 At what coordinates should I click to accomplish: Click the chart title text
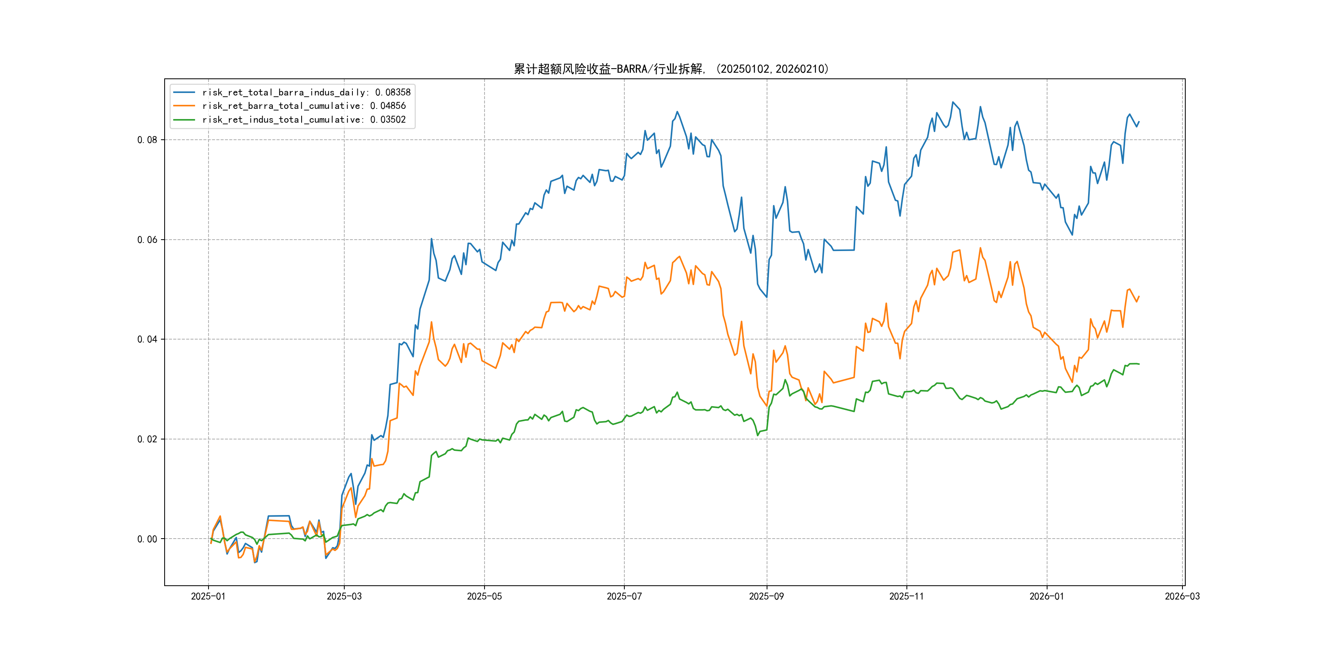(671, 69)
